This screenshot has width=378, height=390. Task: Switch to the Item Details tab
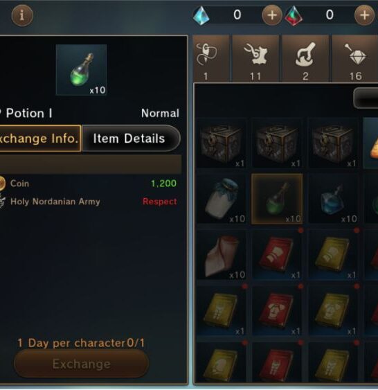pos(131,139)
